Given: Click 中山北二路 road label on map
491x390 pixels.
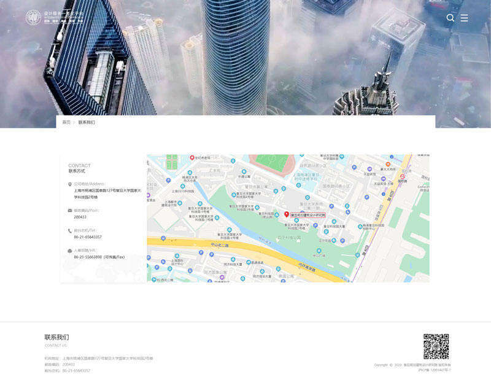Looking at the screenshot, I should (x=219, y=245).
